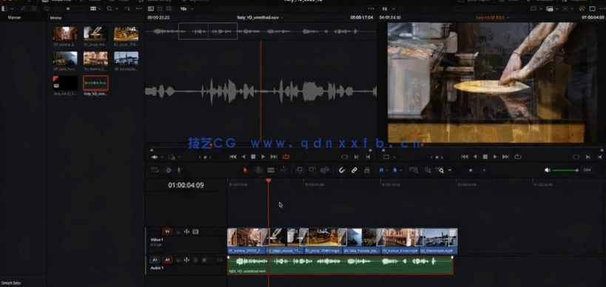This screenshot has height=287, width=606.
Task: Toggle the DIM audio button
Action: pyautogui.click(x=587, y=170)
